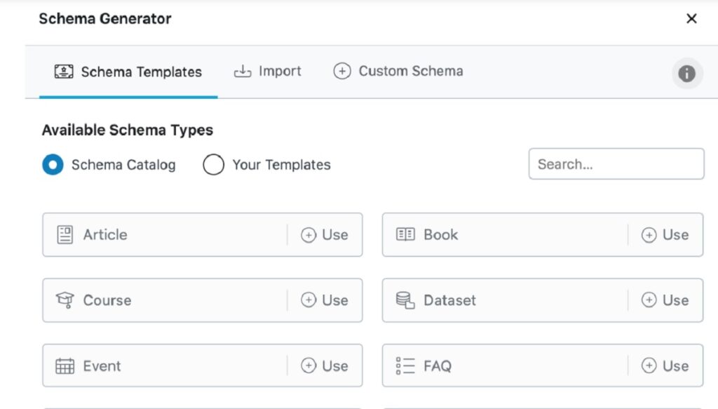
Task: Select the Your Templates radio button
Action: [x=213, y=164]
